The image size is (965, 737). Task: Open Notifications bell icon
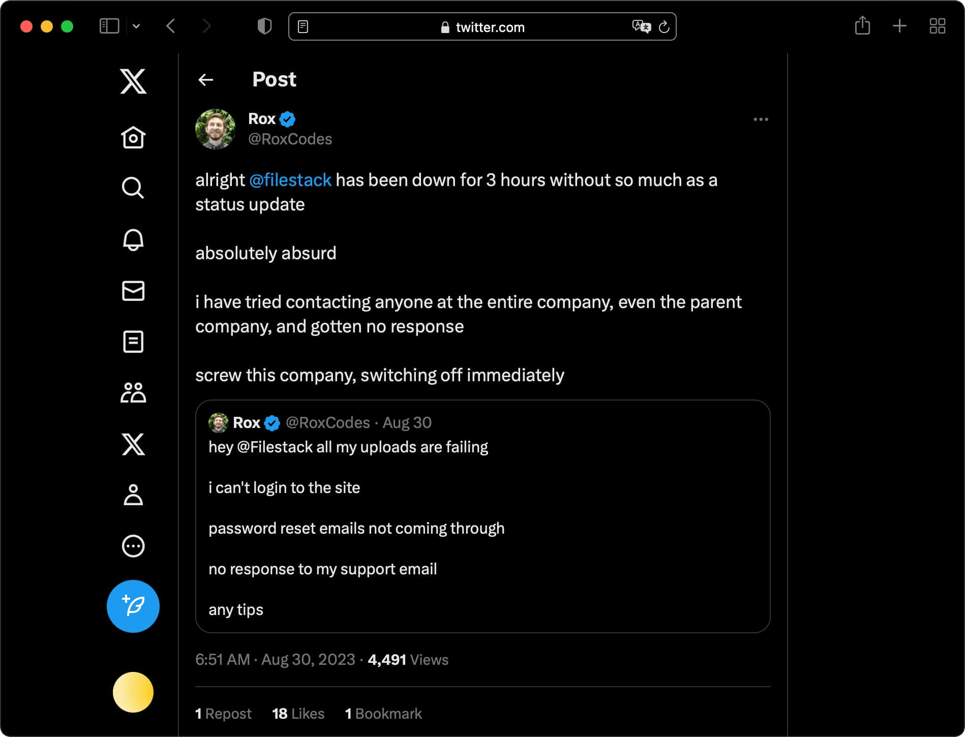click(x=133, y=239)
